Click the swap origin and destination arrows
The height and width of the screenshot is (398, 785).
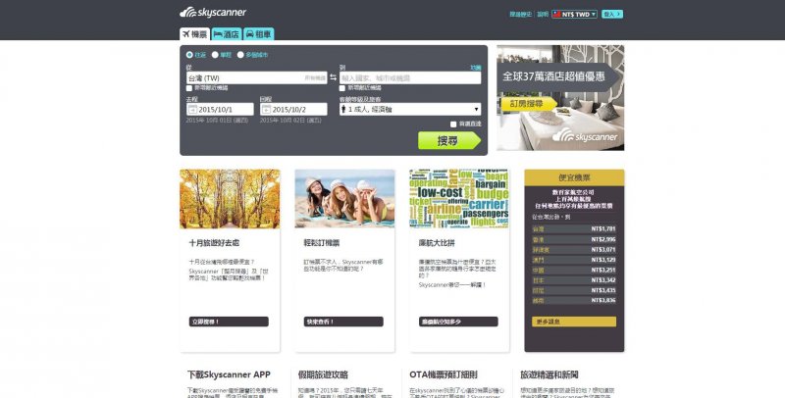coord(334,78)
